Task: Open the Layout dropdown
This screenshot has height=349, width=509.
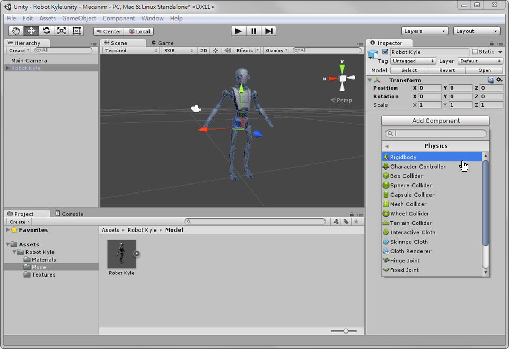Action: pyautogui.click(x=477, y=31)
